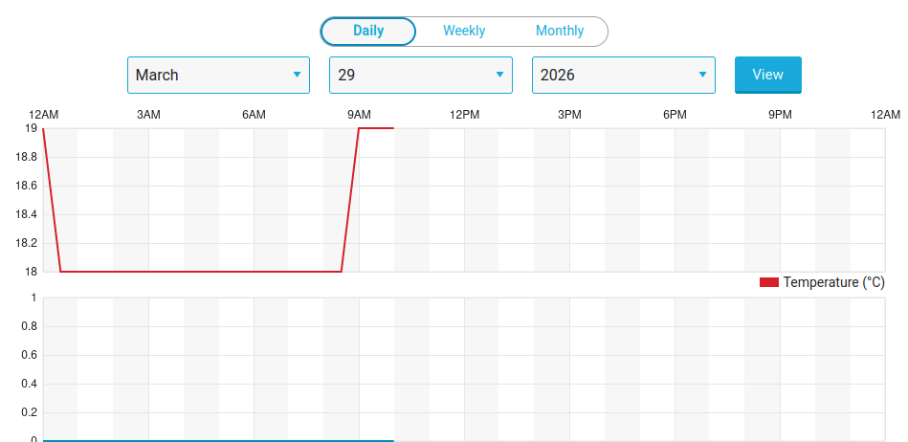Click the View button
This screenshot has height=442, width=908.
768,75
